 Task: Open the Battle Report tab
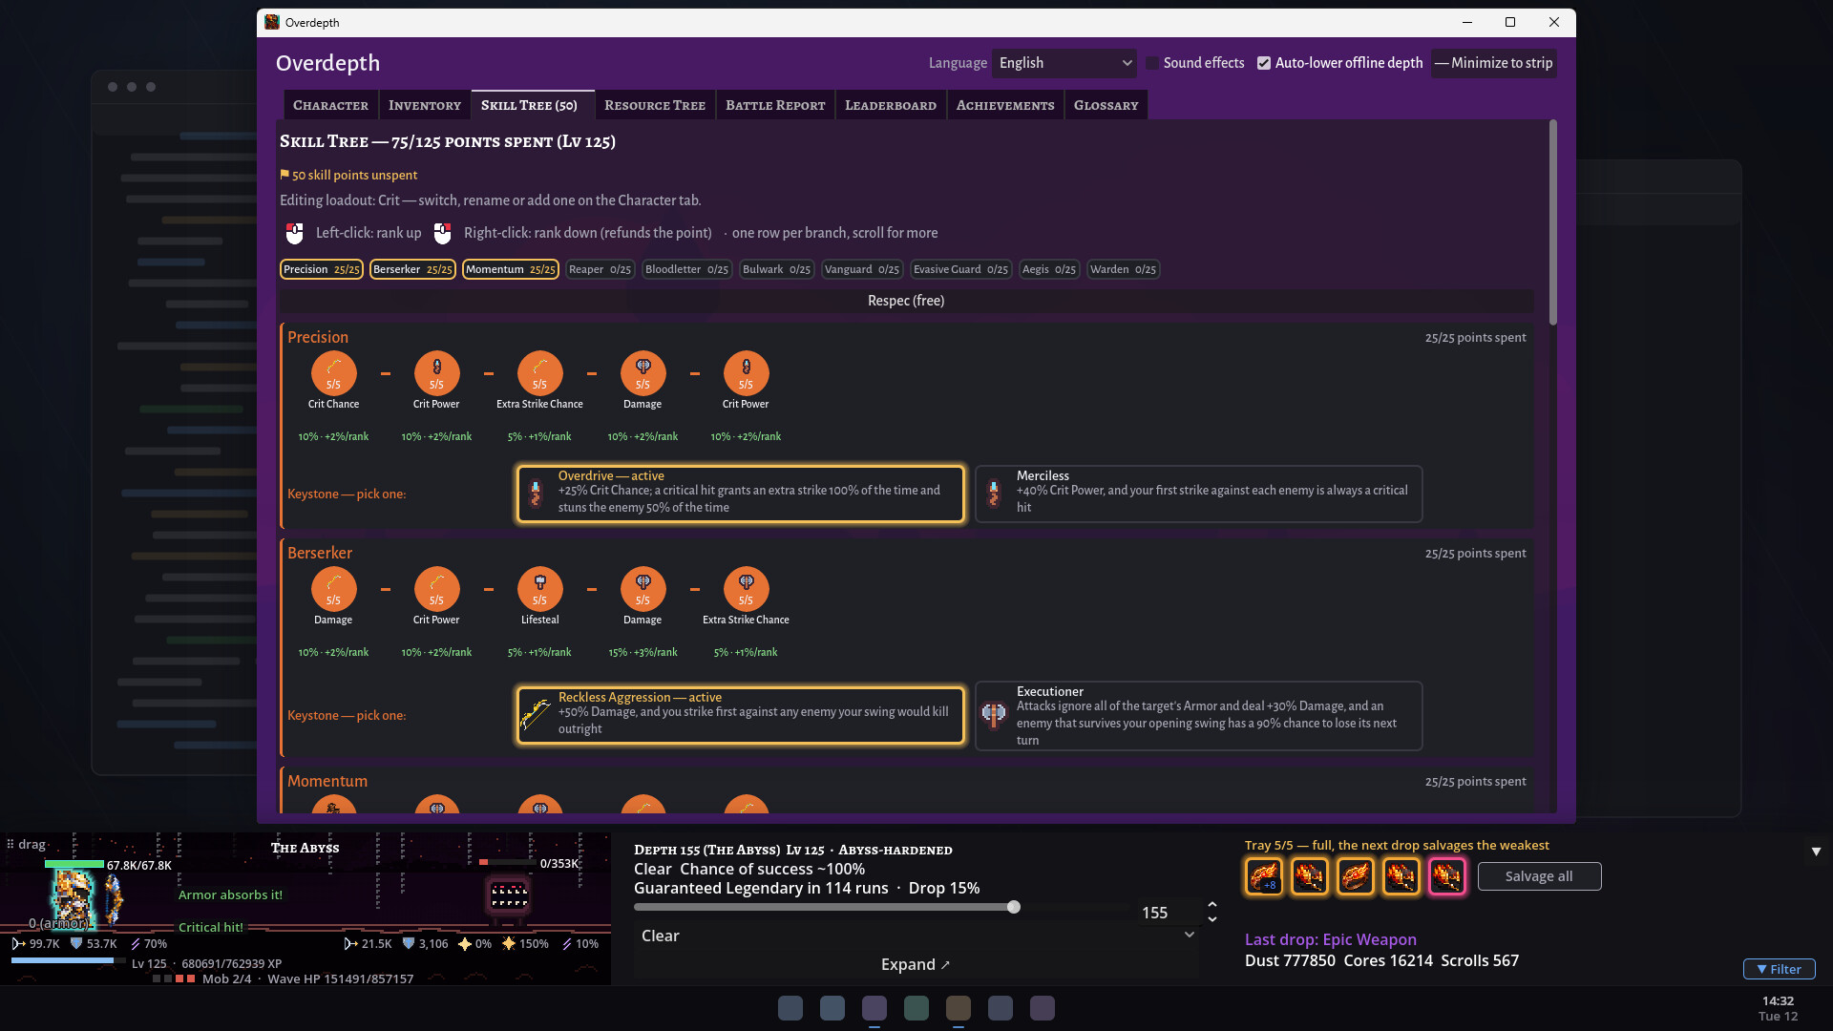tap(775, 105)
